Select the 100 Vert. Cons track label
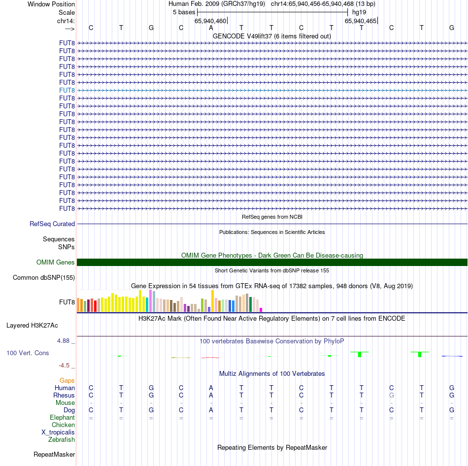468x466 pixels. [x=28, y=353]
